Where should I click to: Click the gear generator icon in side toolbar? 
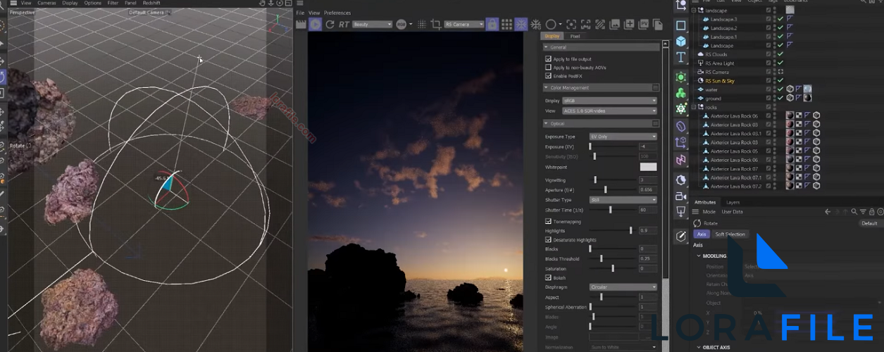(x=681, y=108)
